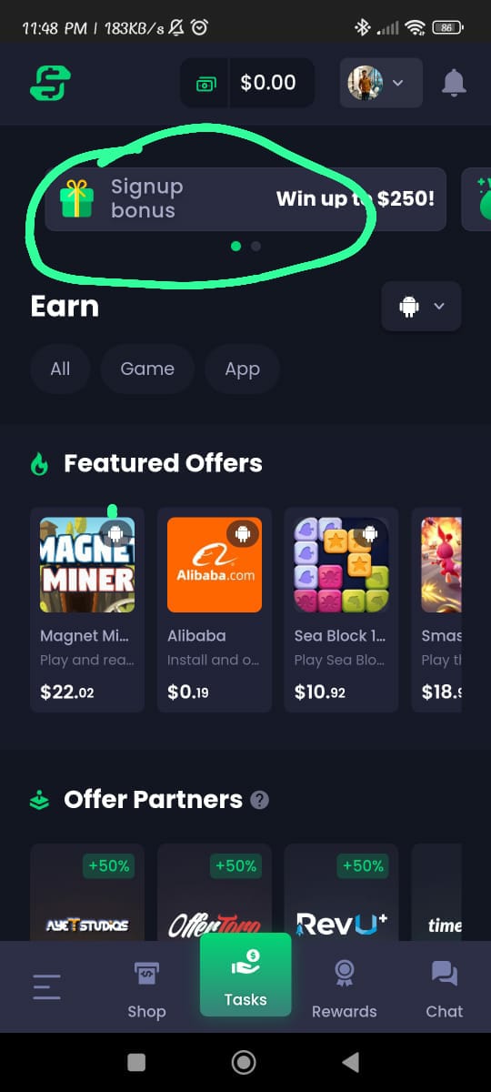Screen dimensions: 491x1092
Task: Select the All filter chip
Action: pos(60,369)
